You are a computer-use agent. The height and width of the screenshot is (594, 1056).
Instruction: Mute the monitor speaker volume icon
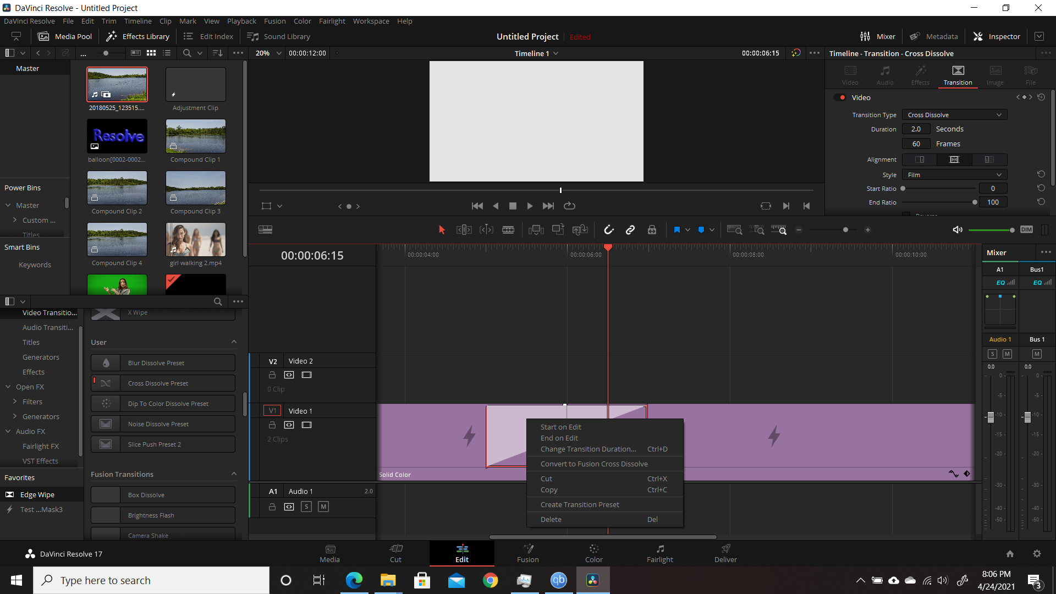[x=958, y=230]
